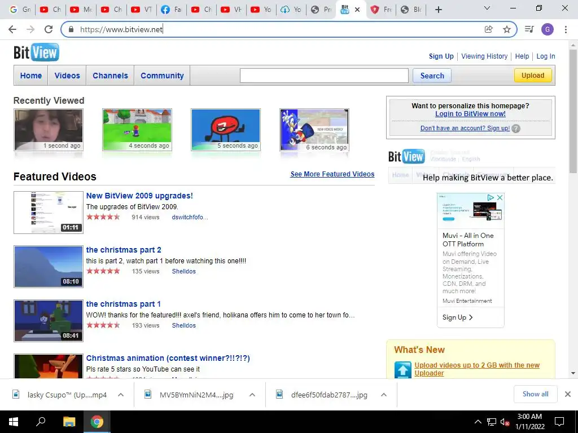Open the notification center icon
The width and height of the screenshot is (578, 433).
(x=559, y=422)
